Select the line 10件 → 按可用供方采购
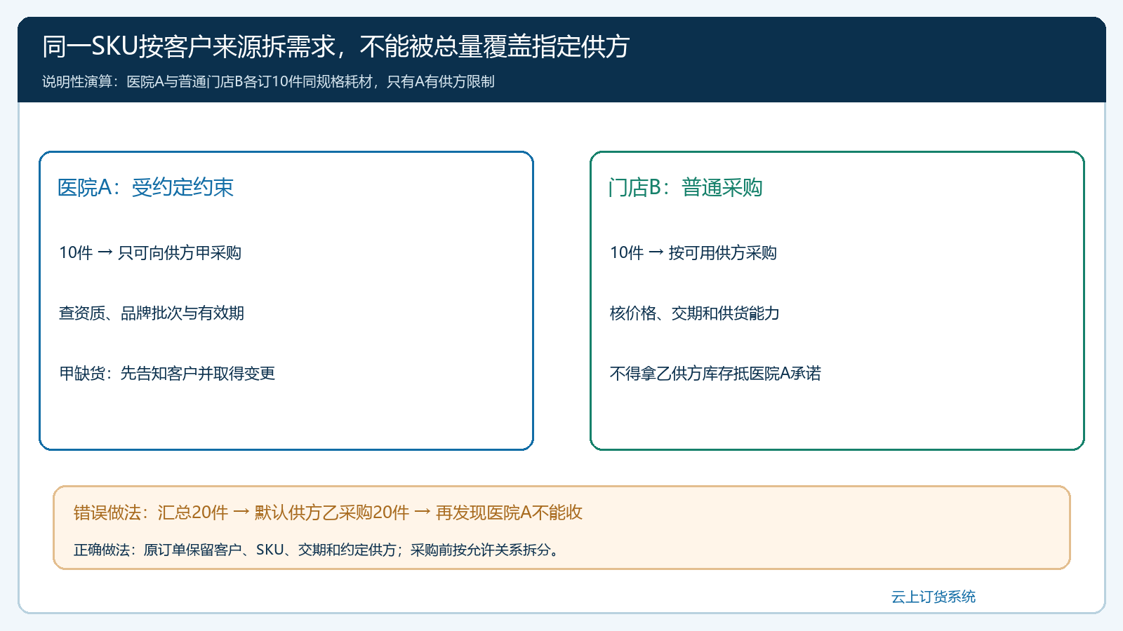Screen dimensions: 1123x631 tap(693, 252)
